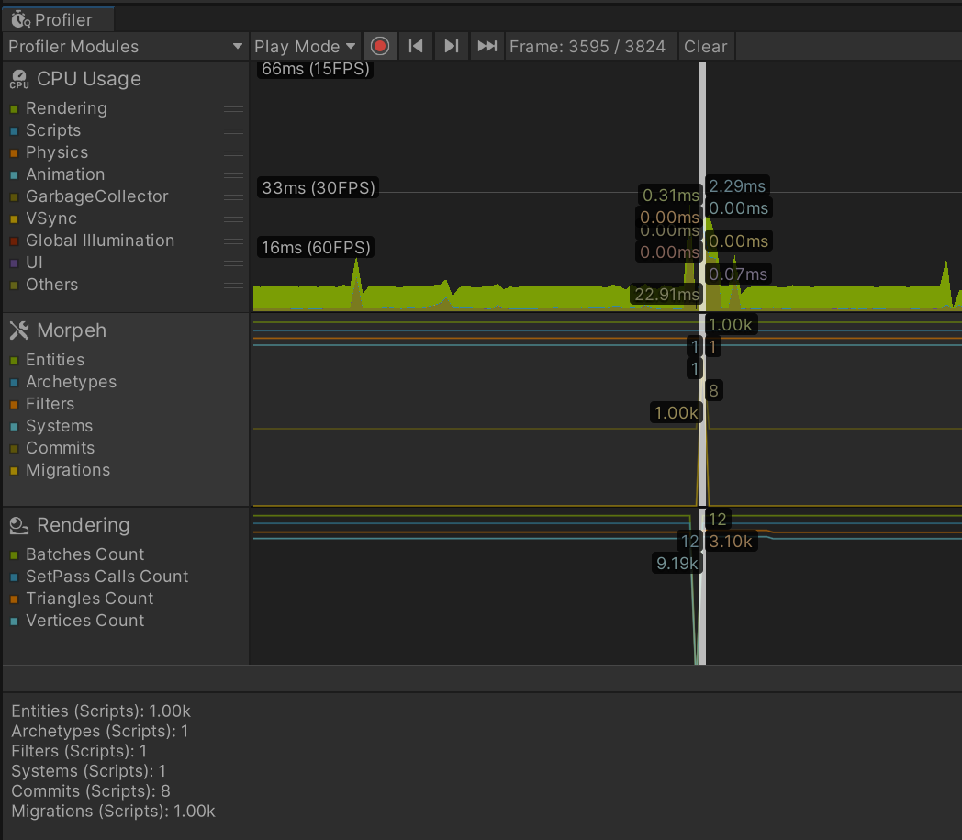This screenshot has height=840, width=962.
Task: Click the reorder handle beside Global Illumination
Action: click(233, 241)
